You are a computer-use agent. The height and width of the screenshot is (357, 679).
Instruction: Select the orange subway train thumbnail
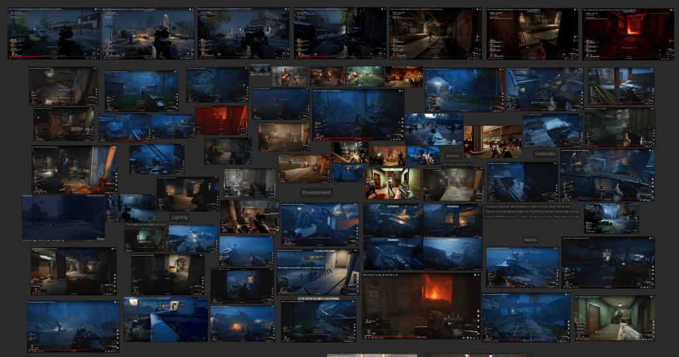[x=303, y=168]
